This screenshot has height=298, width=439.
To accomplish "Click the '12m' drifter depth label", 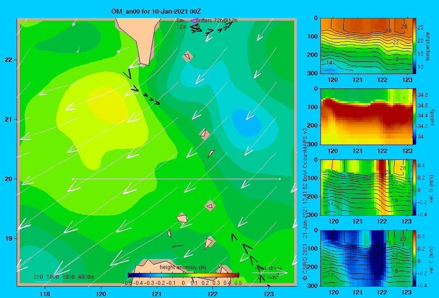I will [x=181, y=27].
